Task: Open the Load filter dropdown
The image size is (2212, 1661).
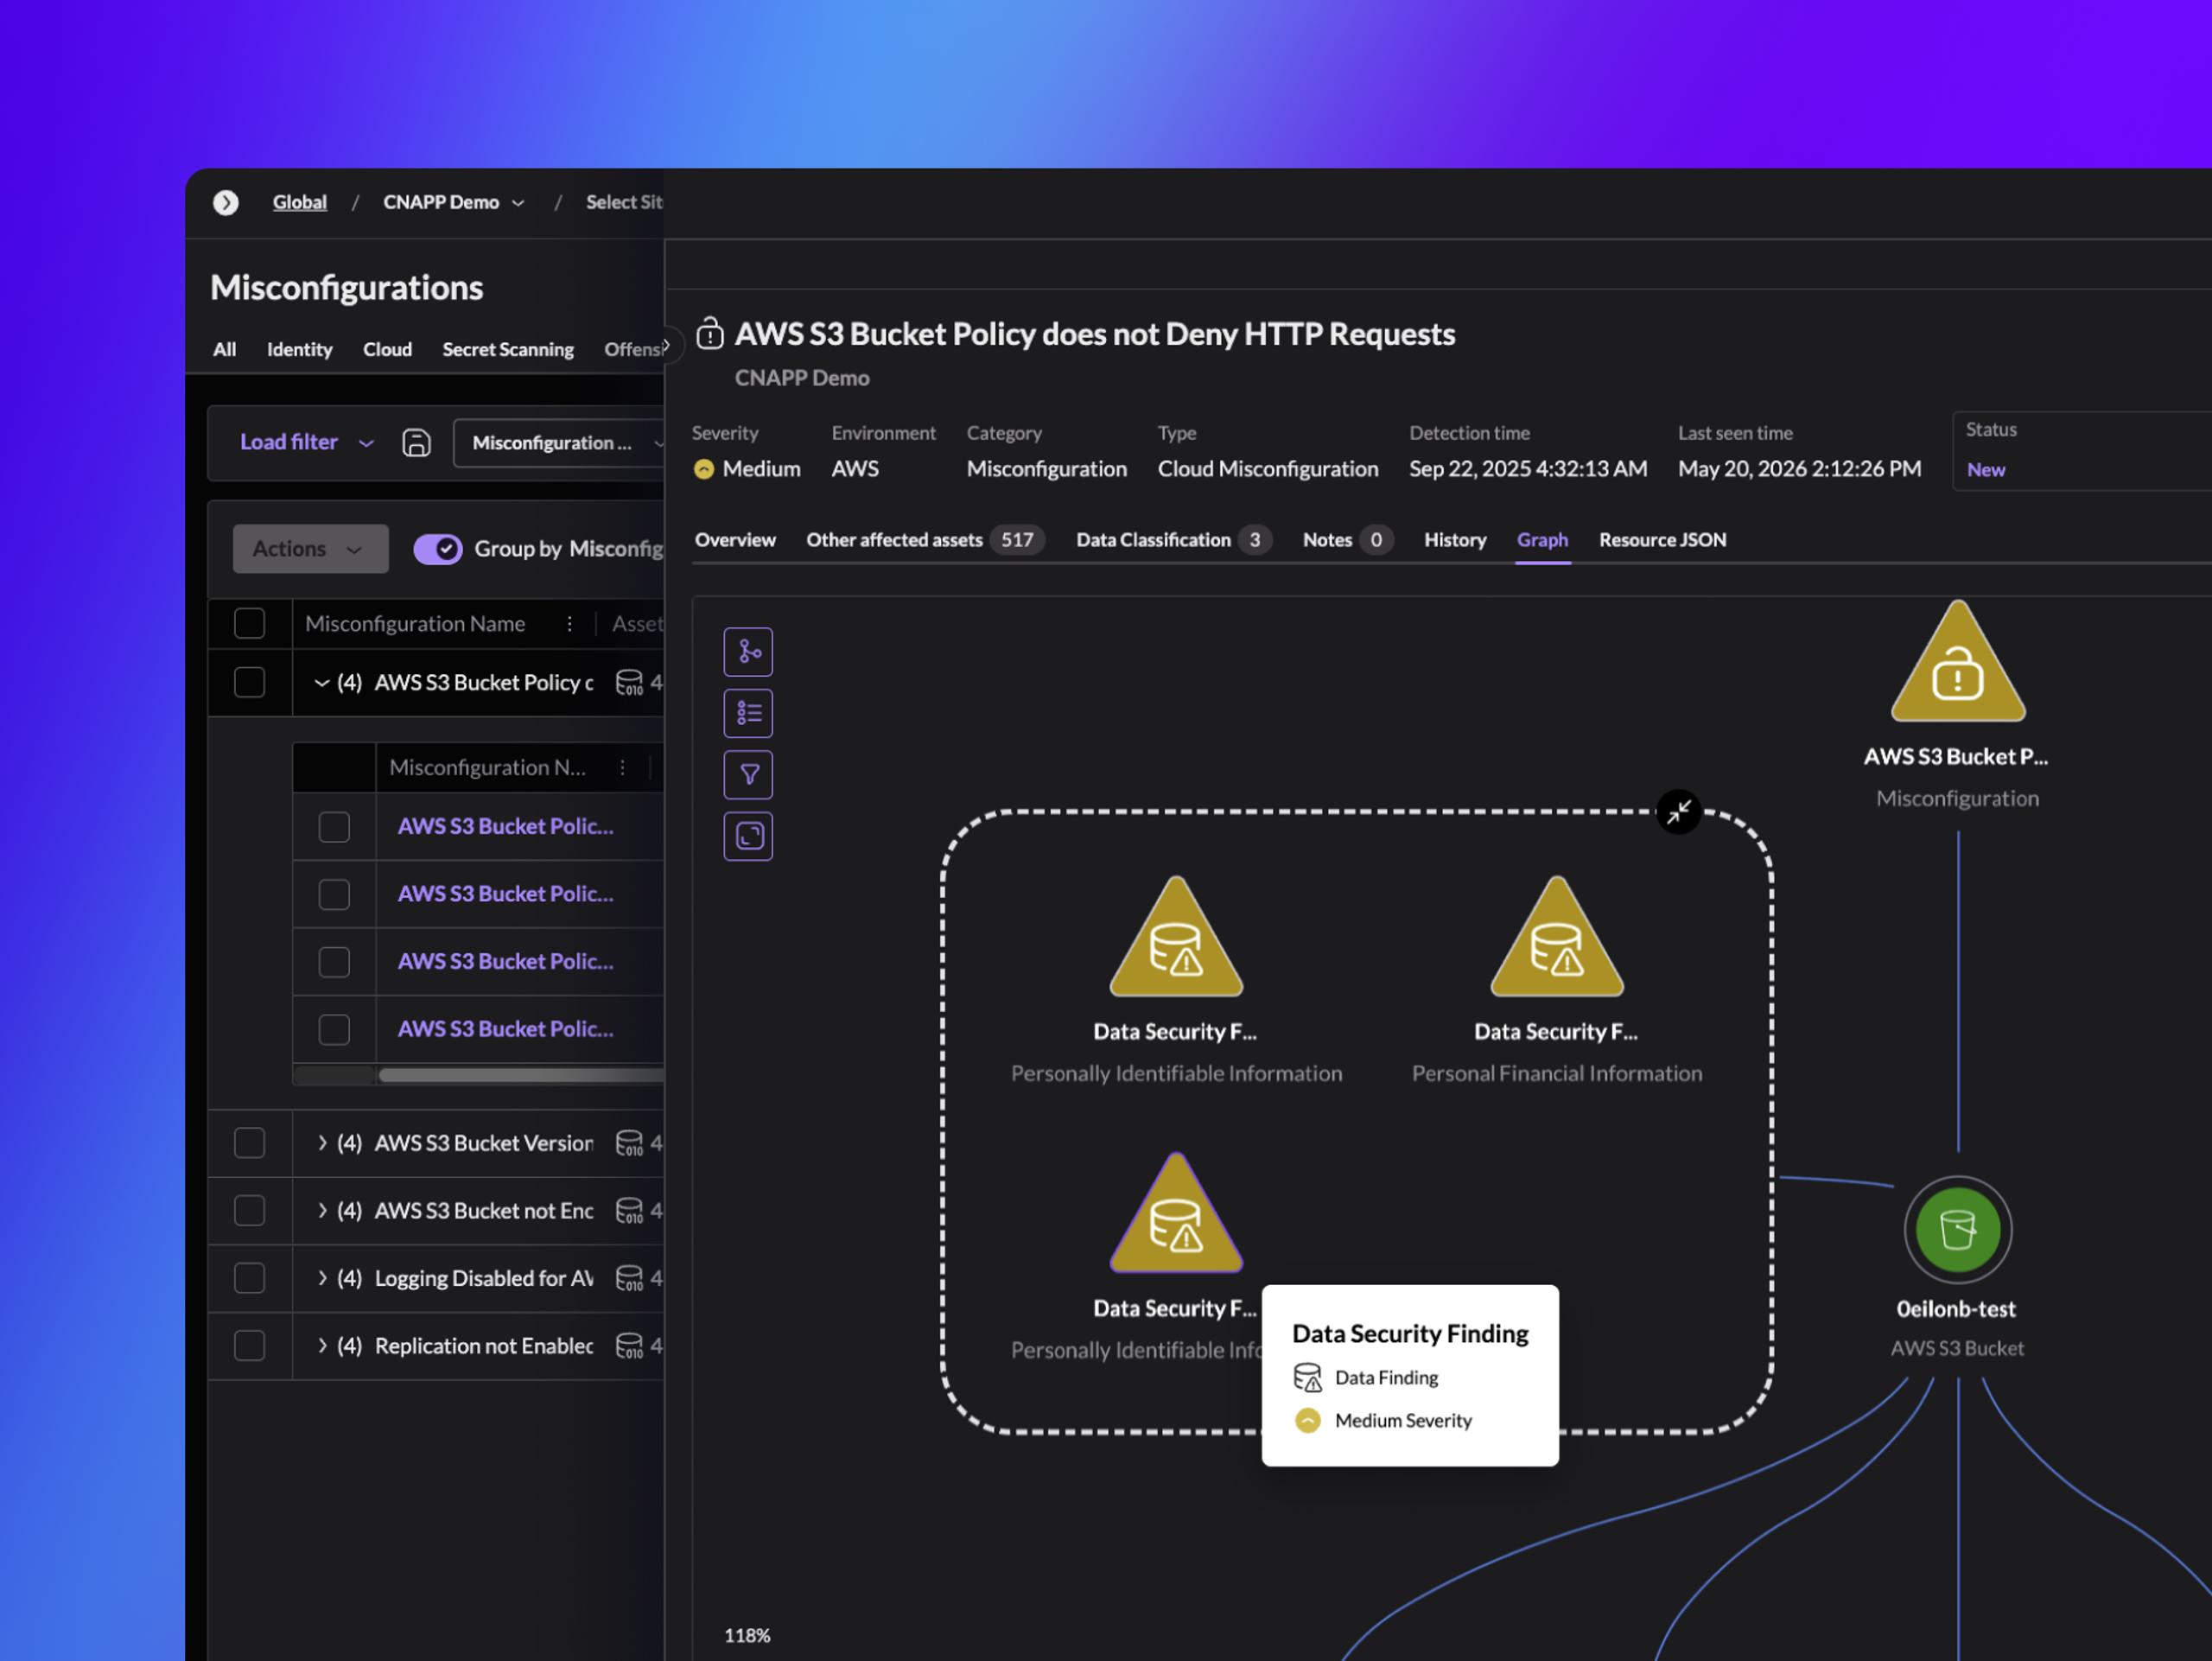Action: coord(306,442)
